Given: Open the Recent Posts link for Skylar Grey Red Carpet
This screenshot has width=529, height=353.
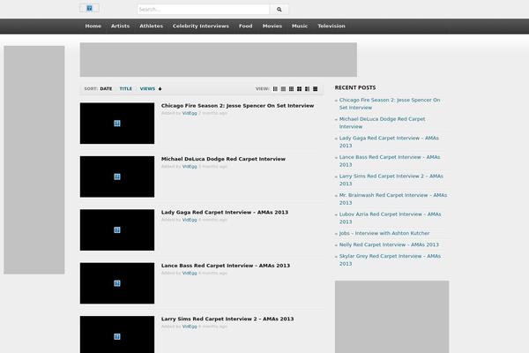Looking at the screenshot, I should pos(390,260).
